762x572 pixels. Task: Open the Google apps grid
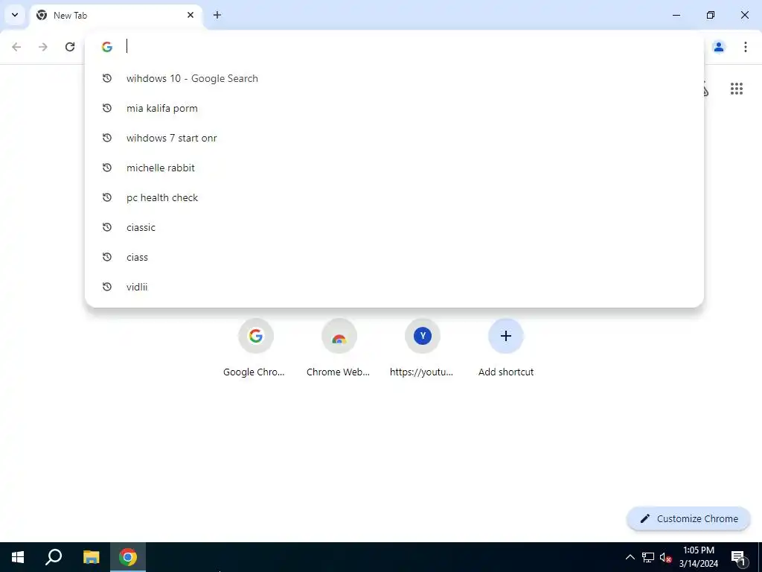click(737, 89)
